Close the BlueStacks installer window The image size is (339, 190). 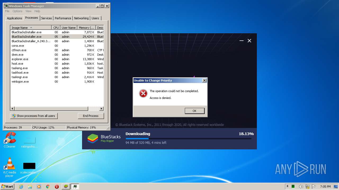(x=249, y=41)
